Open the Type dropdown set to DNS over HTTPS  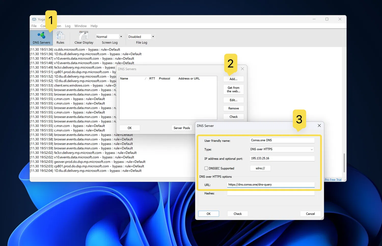[282, 149]
